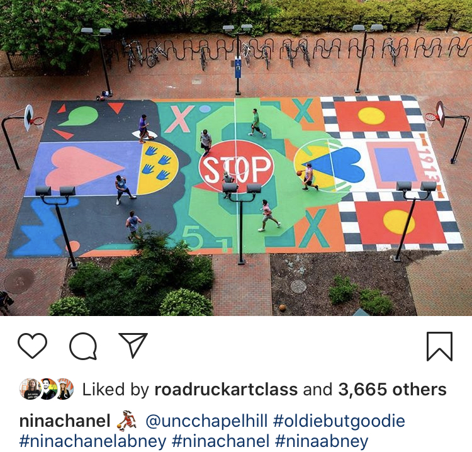The image size is (472, 452).
Task: Tap the third liker profile avatar
Action: [64, 389]
